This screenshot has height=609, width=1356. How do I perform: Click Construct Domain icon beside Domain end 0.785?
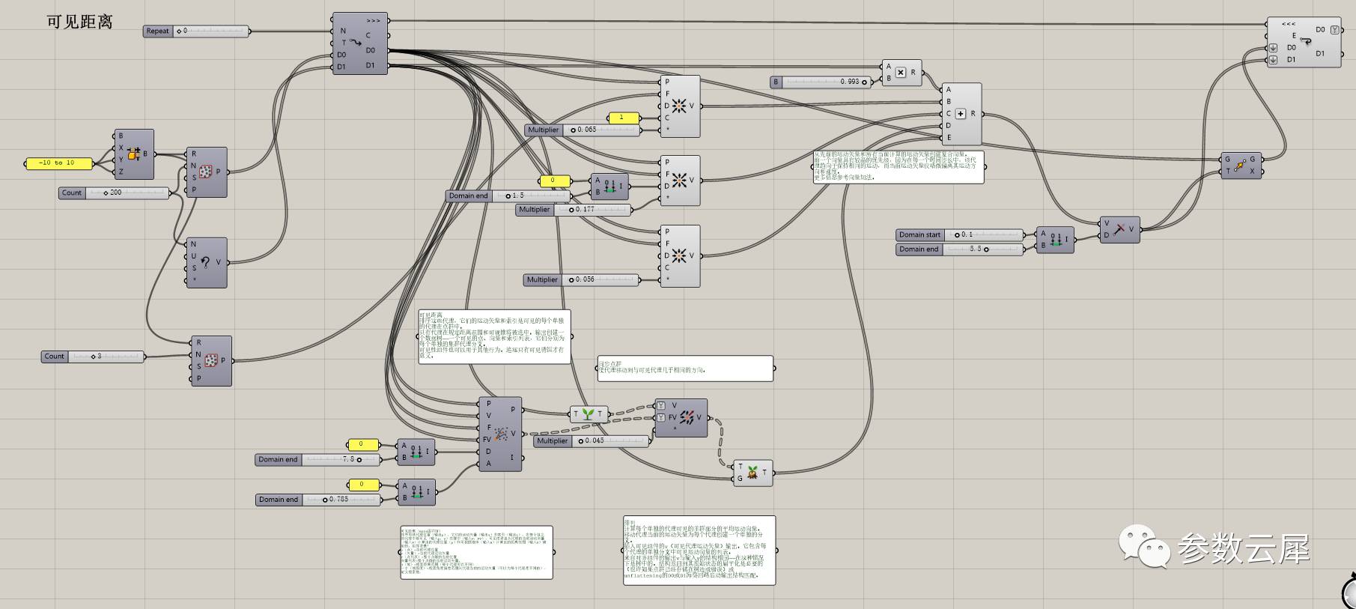417,492
